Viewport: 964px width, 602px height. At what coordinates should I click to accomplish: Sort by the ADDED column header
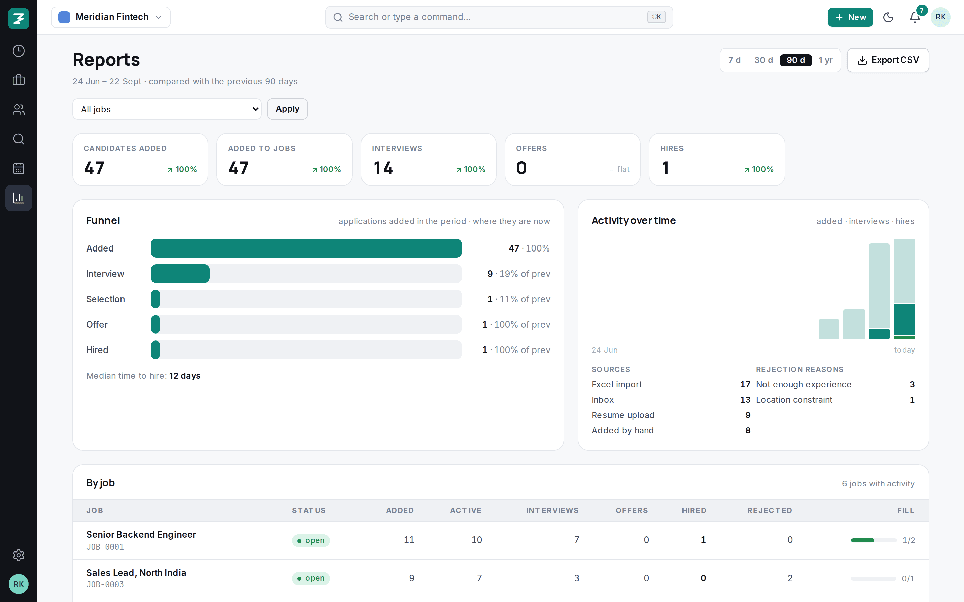(400, 510)
